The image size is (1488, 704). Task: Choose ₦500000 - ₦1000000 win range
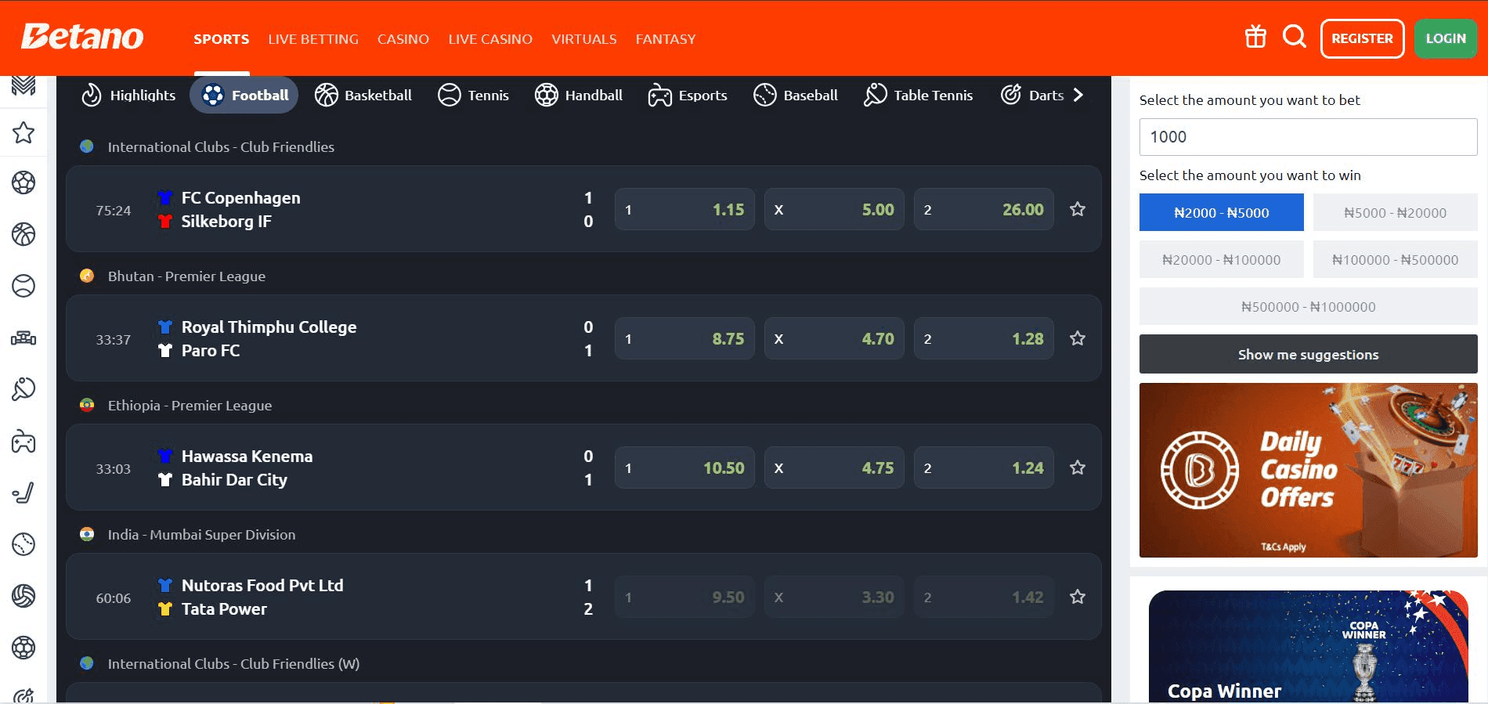pyautogui.click(x=1308, y=307)
